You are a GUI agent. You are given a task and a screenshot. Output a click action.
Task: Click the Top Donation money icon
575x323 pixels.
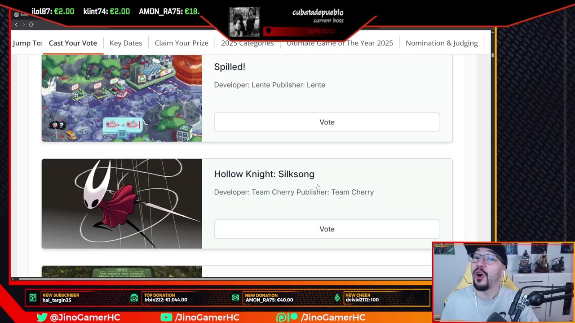pos(134,297)
